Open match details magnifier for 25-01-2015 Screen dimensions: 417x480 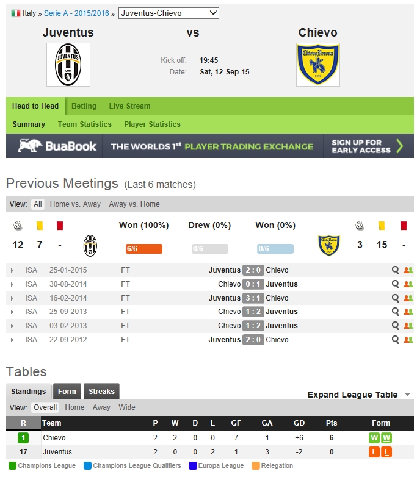click(x=396, y=270)
